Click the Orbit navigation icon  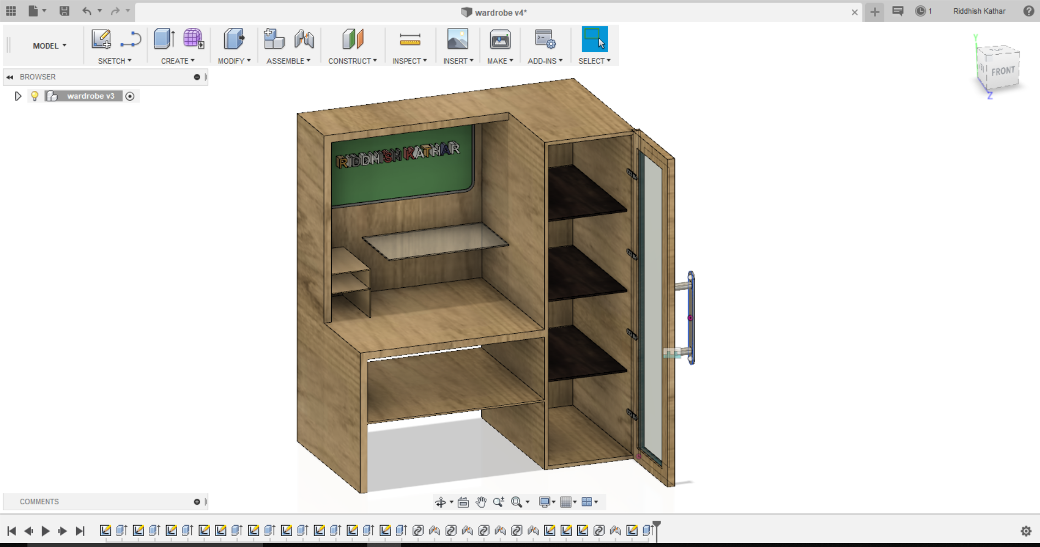point(440,502)
